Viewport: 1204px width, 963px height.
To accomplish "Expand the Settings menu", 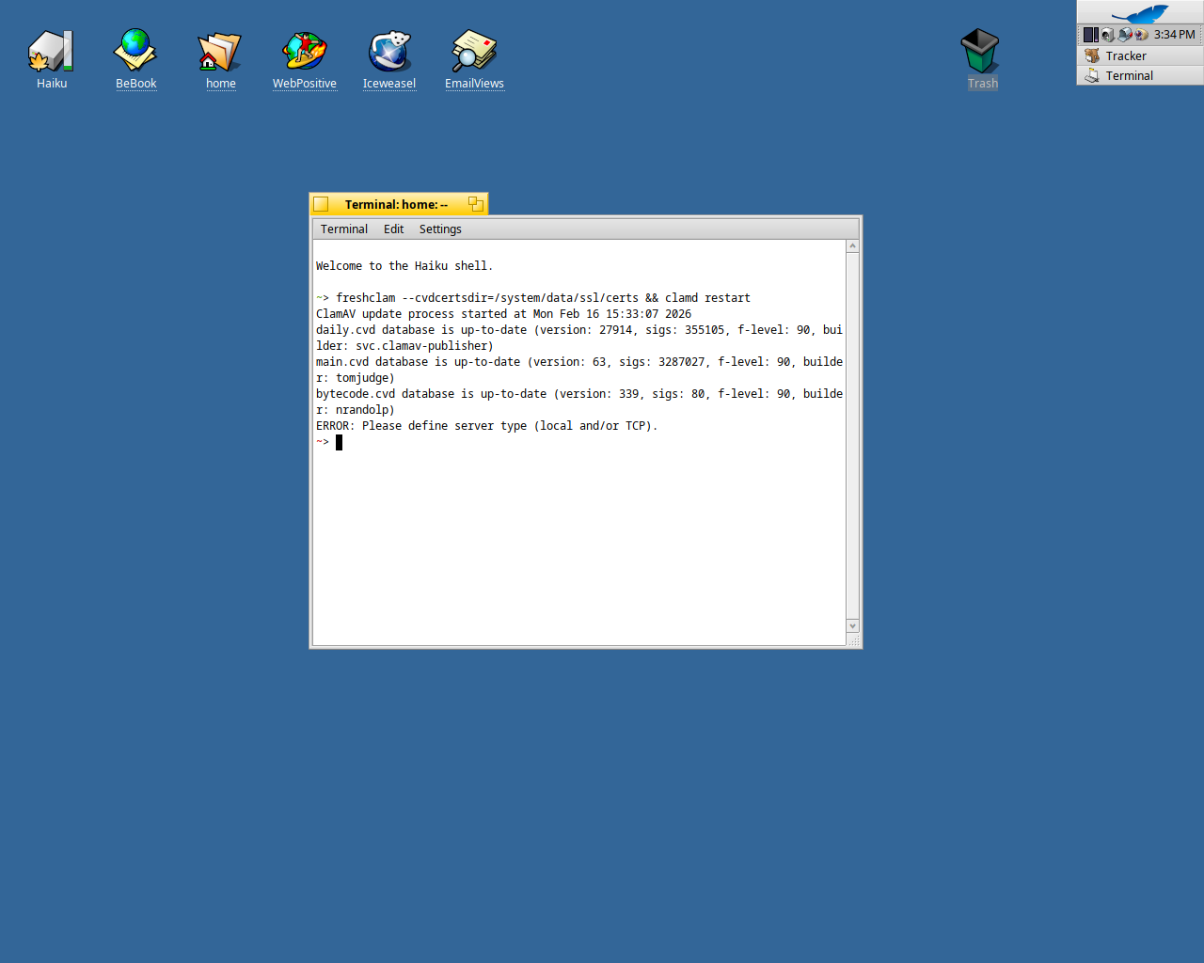I will (440, 229).
